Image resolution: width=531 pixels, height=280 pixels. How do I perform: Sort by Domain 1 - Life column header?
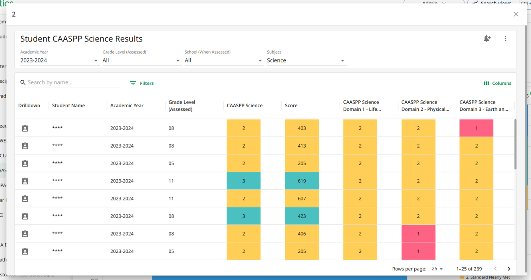tap(362, 106)
